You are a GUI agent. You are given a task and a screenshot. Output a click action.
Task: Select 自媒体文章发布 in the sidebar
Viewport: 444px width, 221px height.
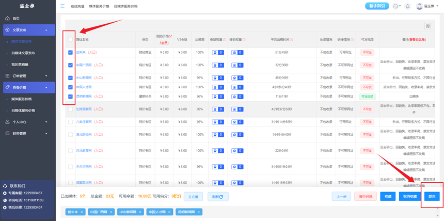(23, 53)
